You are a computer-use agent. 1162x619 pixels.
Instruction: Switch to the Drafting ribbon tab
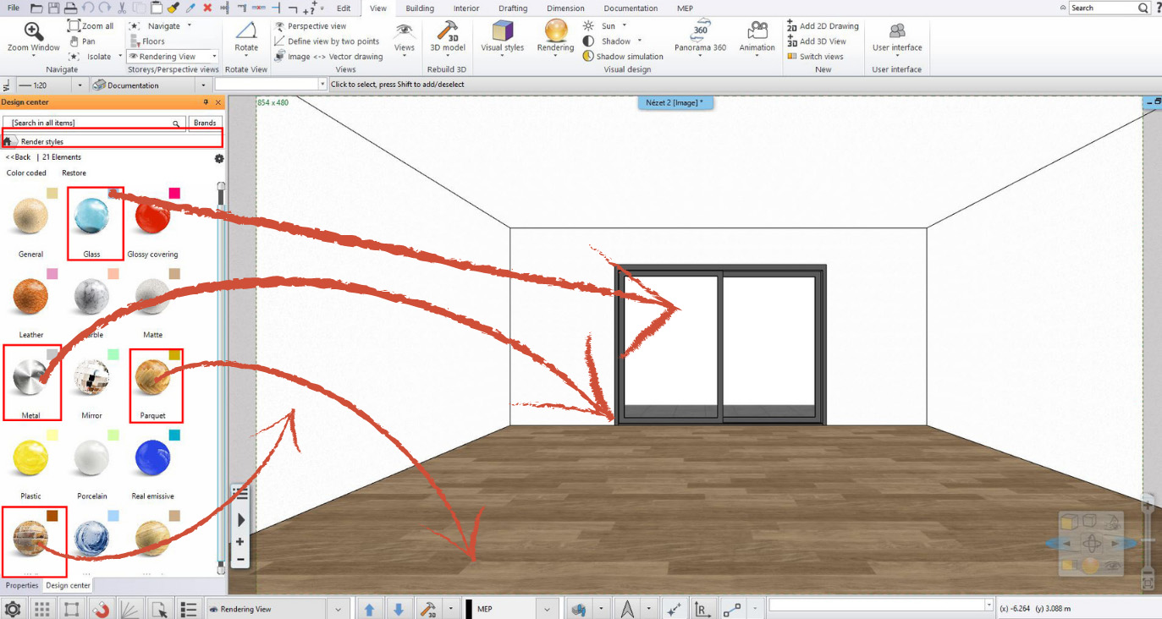pyautogui.click(x=513, y=8)
